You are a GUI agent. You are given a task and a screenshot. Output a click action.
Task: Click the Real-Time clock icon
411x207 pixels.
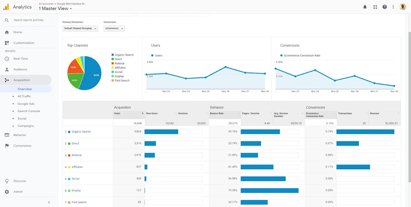point(7,59)
